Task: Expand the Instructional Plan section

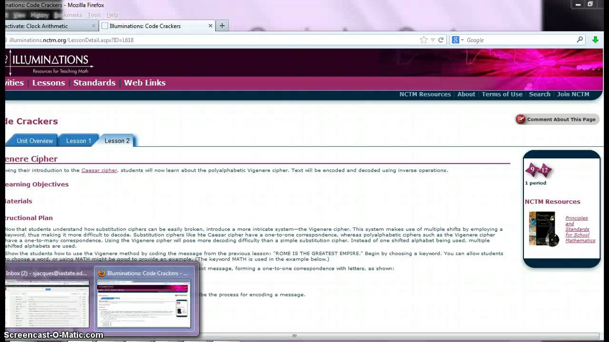Action: pos(29,218)
